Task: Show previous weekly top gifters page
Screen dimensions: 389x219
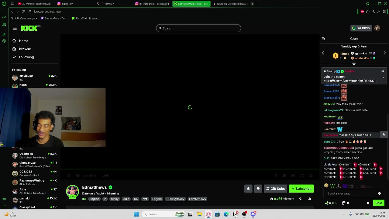Action: coord(323,53)
